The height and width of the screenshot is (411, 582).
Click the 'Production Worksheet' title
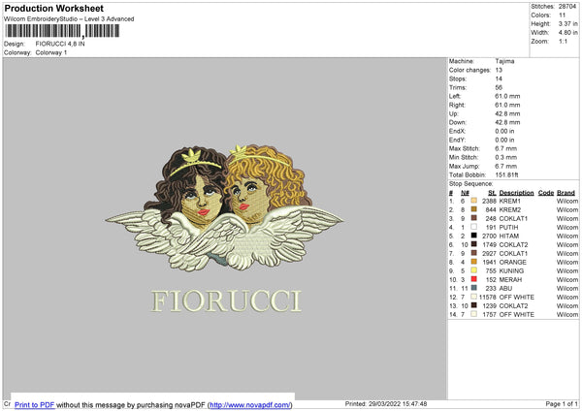point(54,8)
